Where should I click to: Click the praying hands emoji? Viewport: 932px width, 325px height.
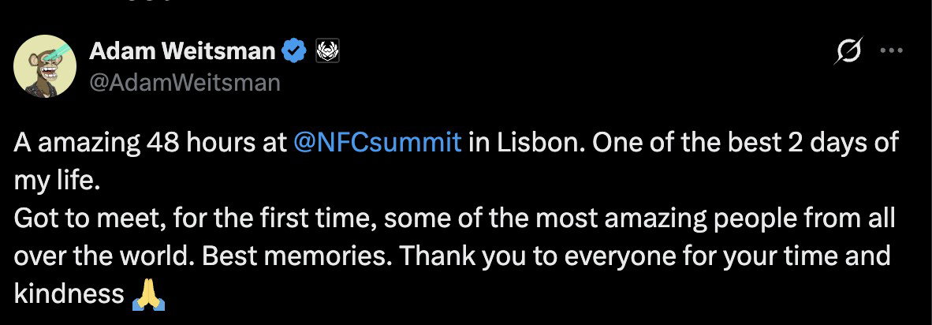(x=148, y=295)
